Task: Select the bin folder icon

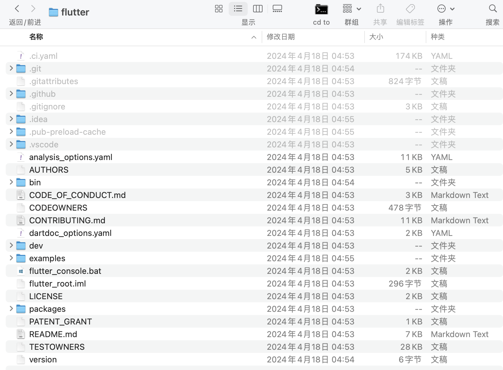Action: point(21,182)
